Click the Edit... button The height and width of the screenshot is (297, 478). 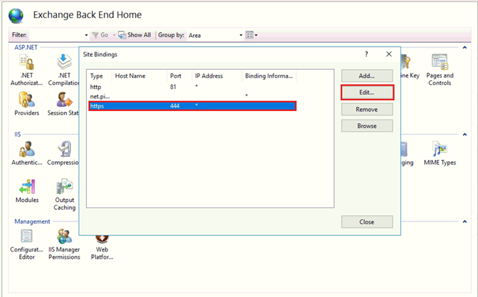tap(367, 92)
